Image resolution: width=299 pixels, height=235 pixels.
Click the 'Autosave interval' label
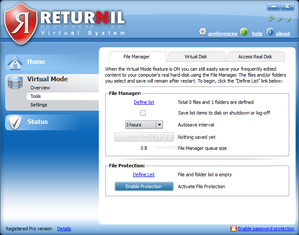[x=196, y=125]
